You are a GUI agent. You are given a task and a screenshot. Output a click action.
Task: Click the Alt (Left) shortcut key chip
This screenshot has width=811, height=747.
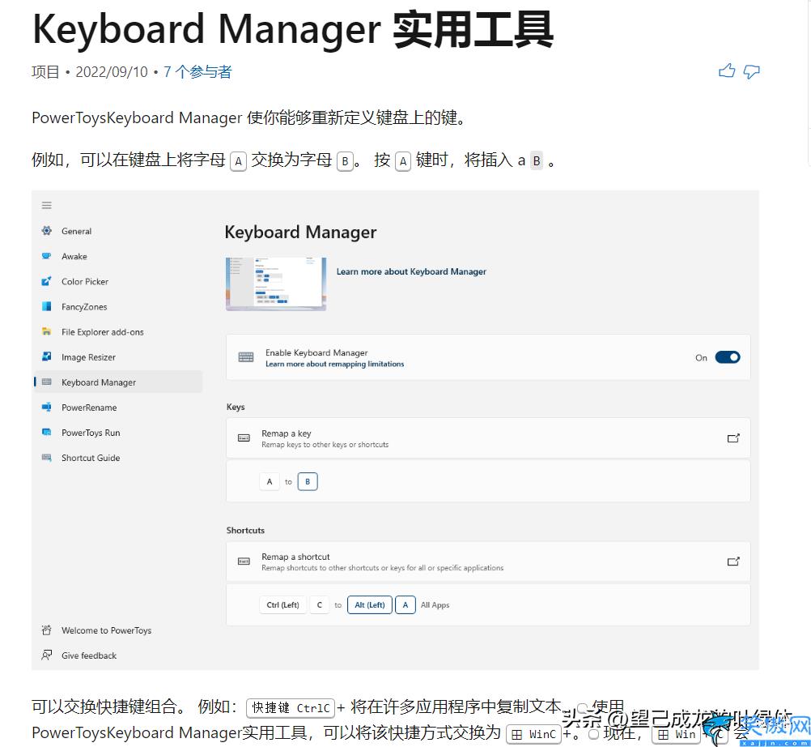click(x=369, y=604)
